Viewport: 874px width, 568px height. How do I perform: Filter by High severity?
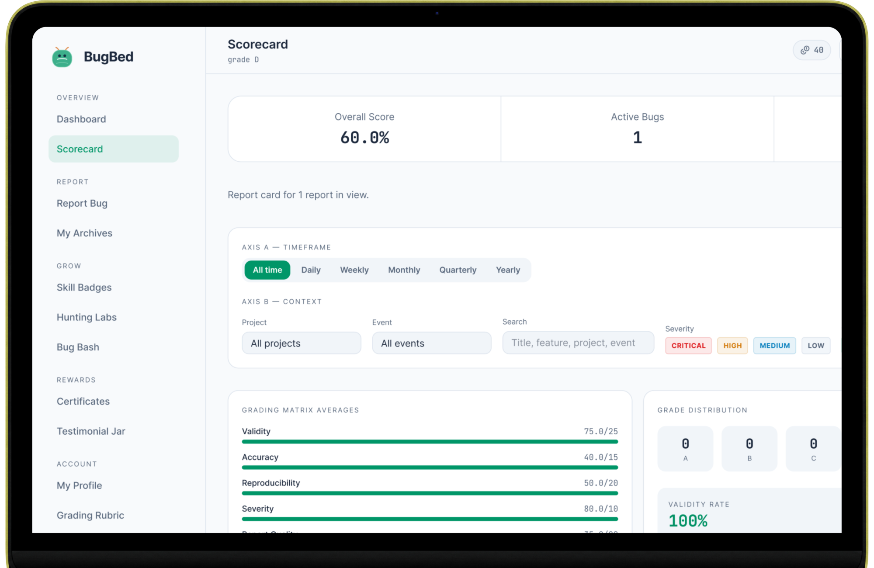pos(732,346)
